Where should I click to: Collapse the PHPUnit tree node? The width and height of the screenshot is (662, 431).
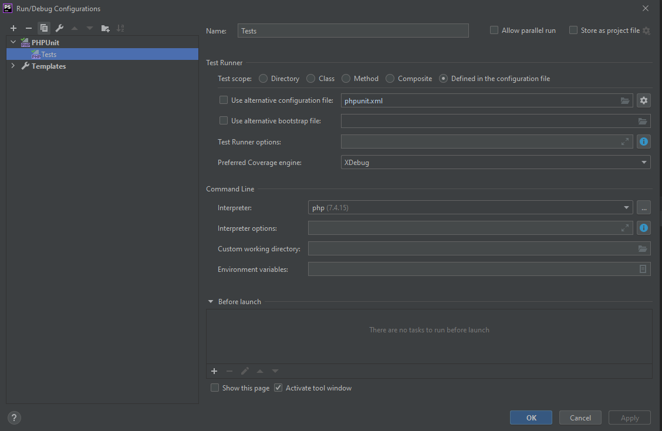click(x=13, y=42)
